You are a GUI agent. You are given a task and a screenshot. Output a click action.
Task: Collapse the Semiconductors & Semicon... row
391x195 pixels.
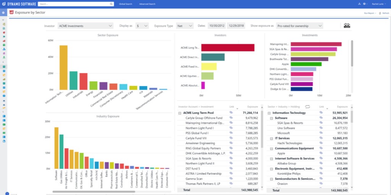pos(271,179)
